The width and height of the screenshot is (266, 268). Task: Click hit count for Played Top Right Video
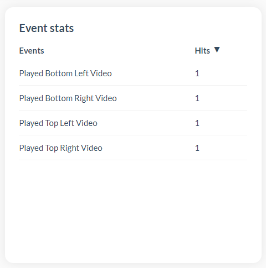click(x=197, y=148)
